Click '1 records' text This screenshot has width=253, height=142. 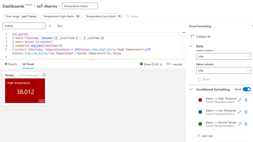(177, 64)
